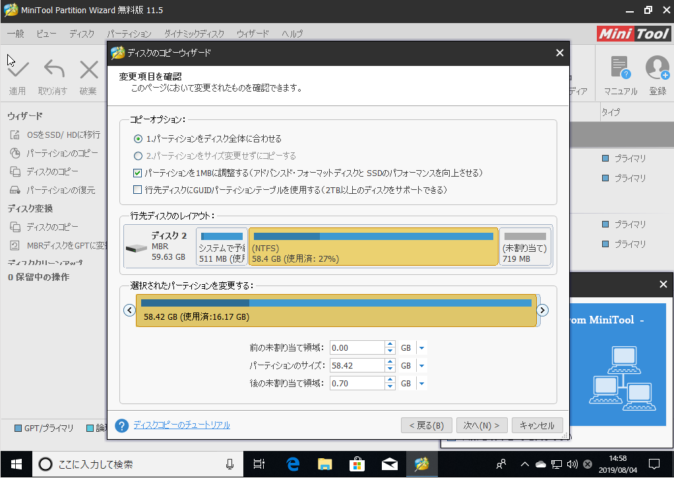Uncheck align partitions to 1MB checkbox
This screenshot has height=478, width=674.
pos(138,173)
